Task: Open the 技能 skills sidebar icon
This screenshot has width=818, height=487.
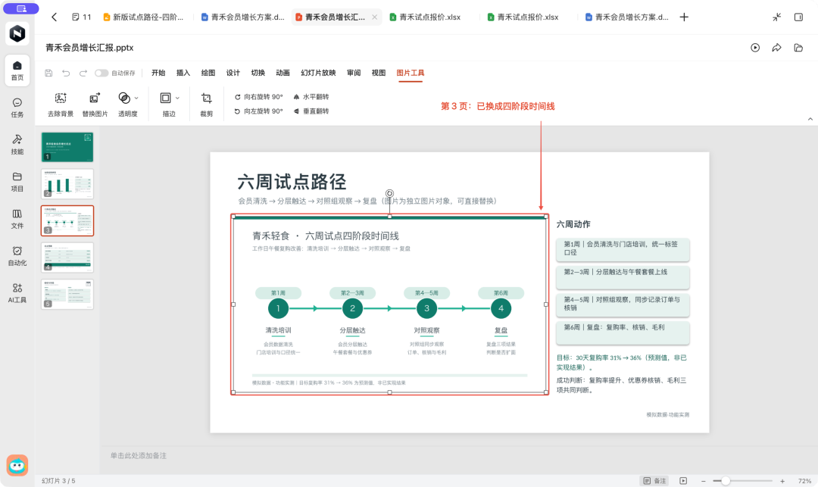Action: pyautogui.click(x=17, y=145)
